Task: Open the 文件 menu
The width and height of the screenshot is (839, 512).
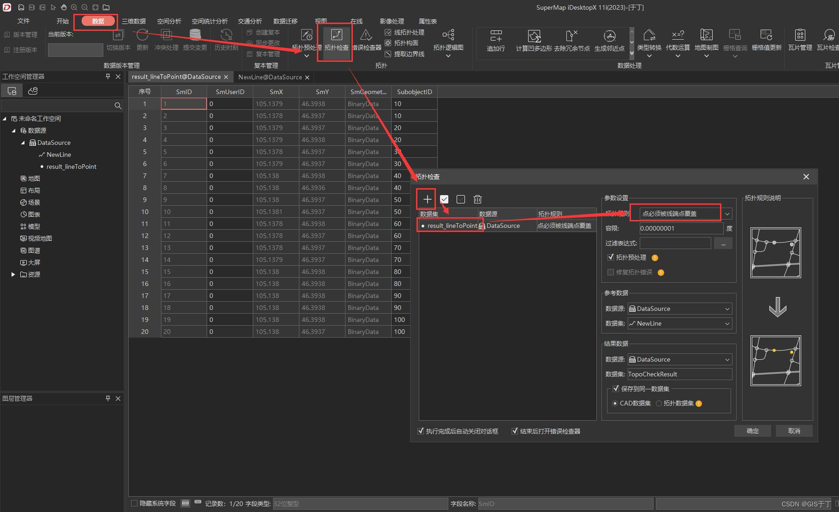Action: pyautogui.click(x=24, y=21)
